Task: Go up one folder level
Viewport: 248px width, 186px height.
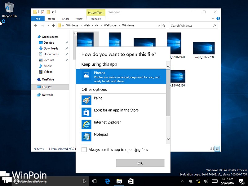Action: (x=54, y=26)
